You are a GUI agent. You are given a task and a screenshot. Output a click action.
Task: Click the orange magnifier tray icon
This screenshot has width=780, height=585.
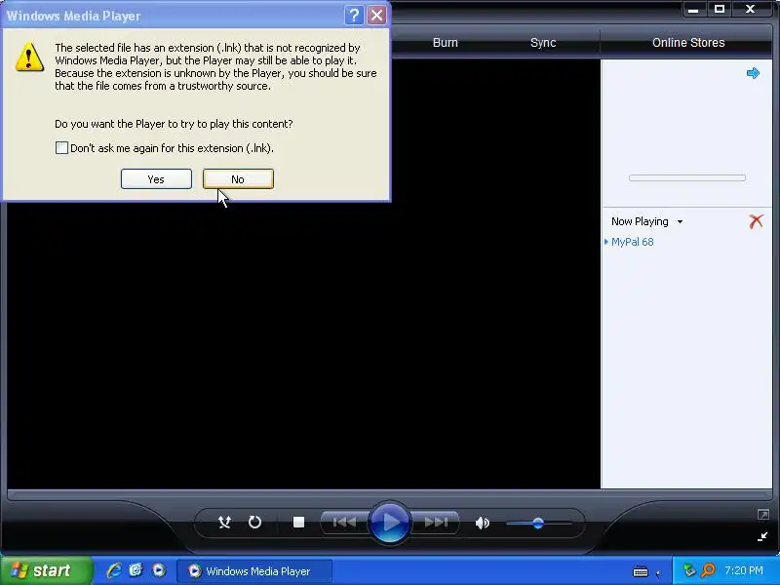click(708, 570)
